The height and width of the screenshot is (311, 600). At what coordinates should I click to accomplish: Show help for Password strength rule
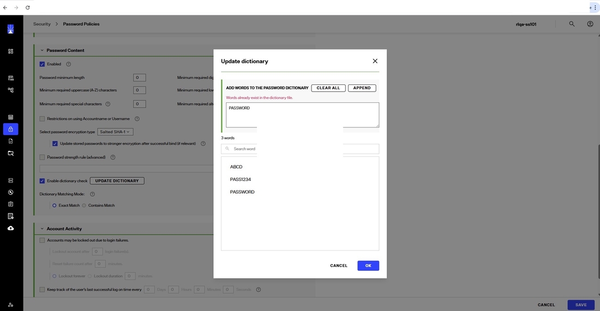click(x=113, y=157)
